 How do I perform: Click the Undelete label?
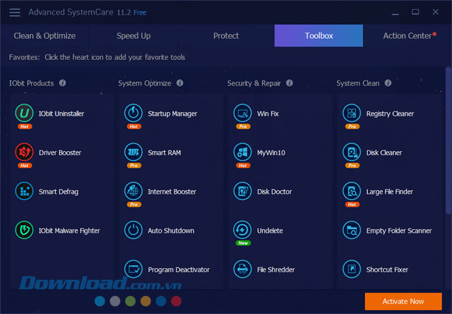pyautogui.click(x=270, y=230)
